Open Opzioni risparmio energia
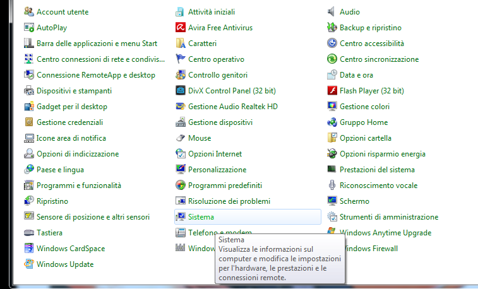 [382, 154]
